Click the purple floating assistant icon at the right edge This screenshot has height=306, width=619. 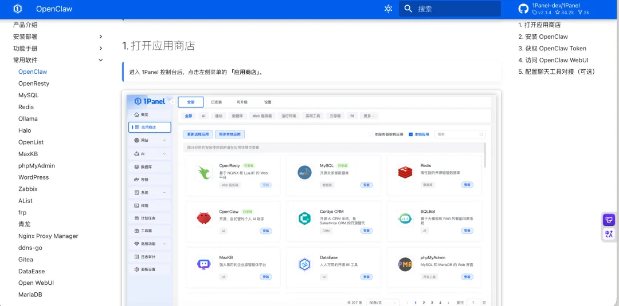point(609,220)
